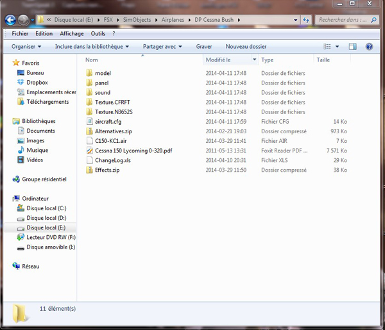The height and width of the screenshot is (330, 385).
Task: Expand the Organiser dropdown
Action: pos(26,47)
